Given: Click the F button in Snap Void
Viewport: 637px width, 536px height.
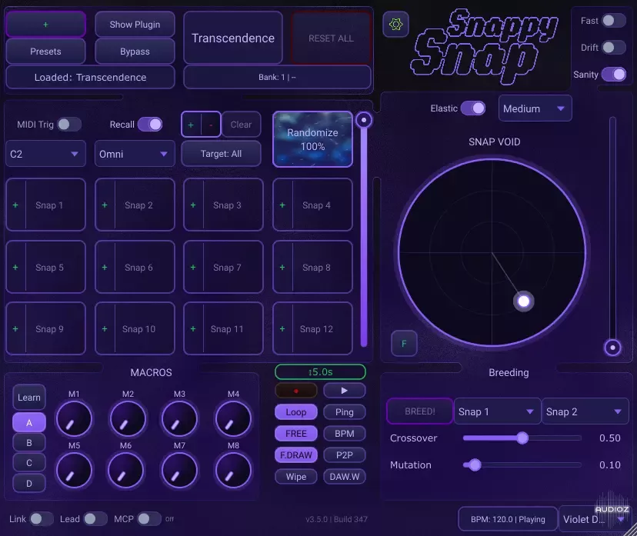Looking at the screenshot, I should 404,343.
